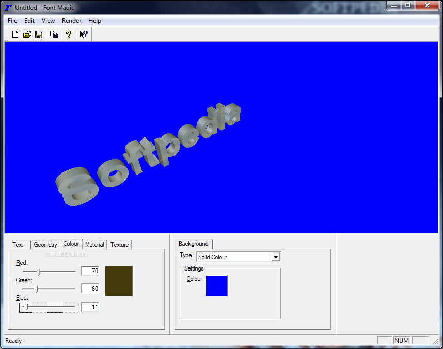Screen dimensions: 443x349
Task: Click the dark olive text colour preview swatch
Action: pyautogui.click(x=119, y=281)
